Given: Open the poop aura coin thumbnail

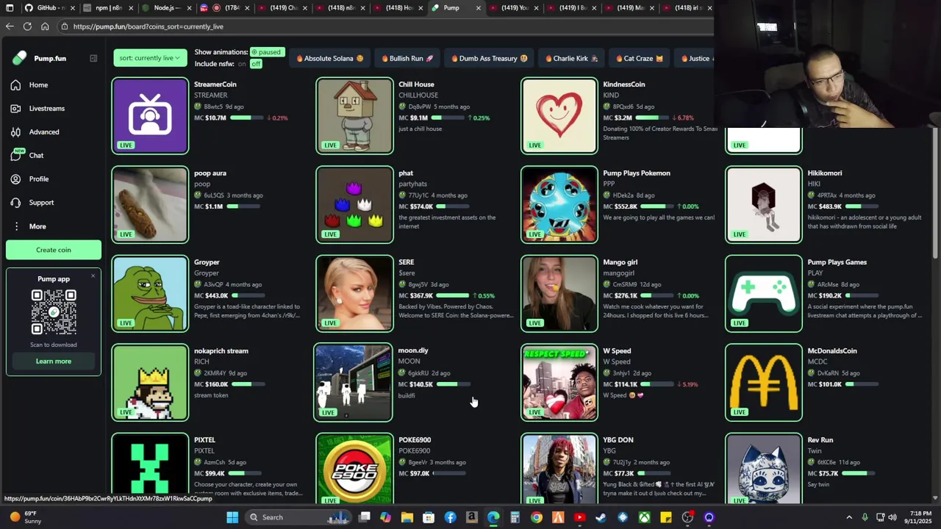Looking at the screenshot, I should (x=150, y=205).
